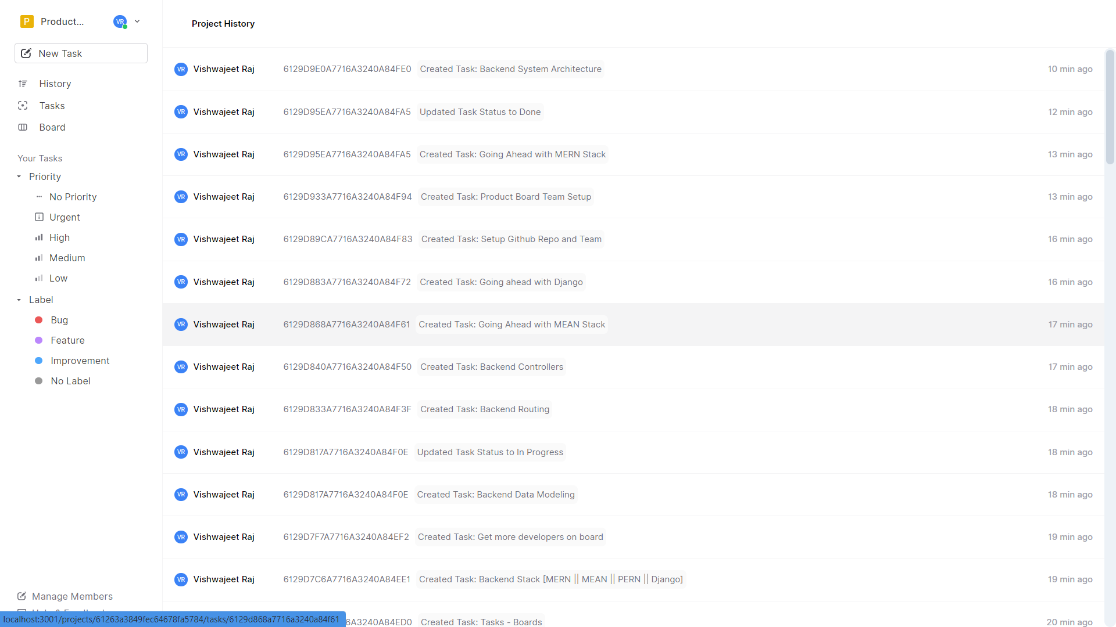Toggle visibility of No Priority tasks
Screen dimensions: 1116x627
[x=73, y=197]
